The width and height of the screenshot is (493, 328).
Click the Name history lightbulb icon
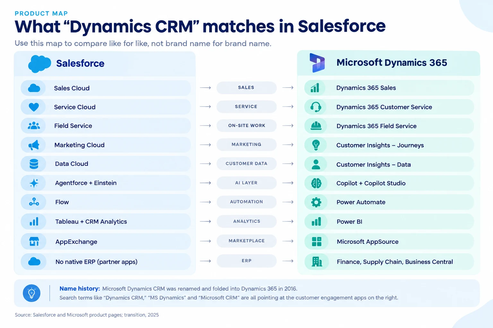(x=31, y=293)
